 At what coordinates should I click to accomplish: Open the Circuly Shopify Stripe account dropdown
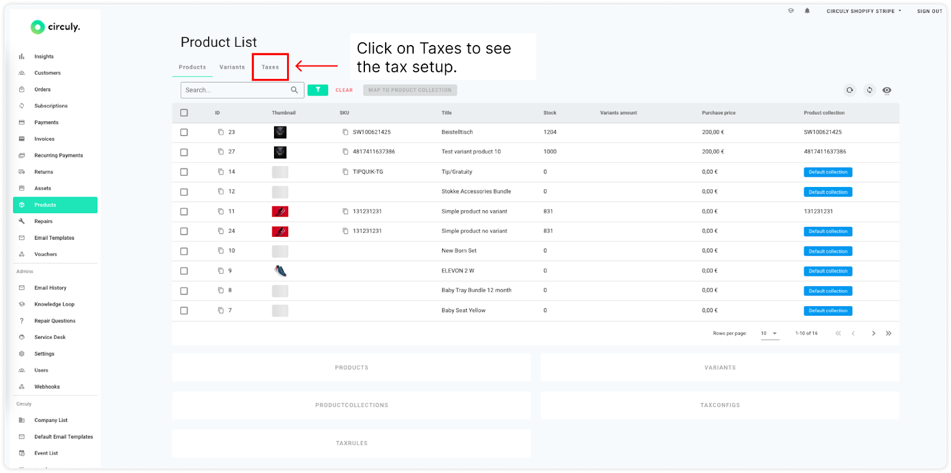point(864,11)
